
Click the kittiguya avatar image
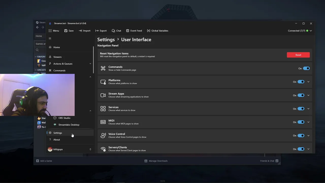[50, 149]
